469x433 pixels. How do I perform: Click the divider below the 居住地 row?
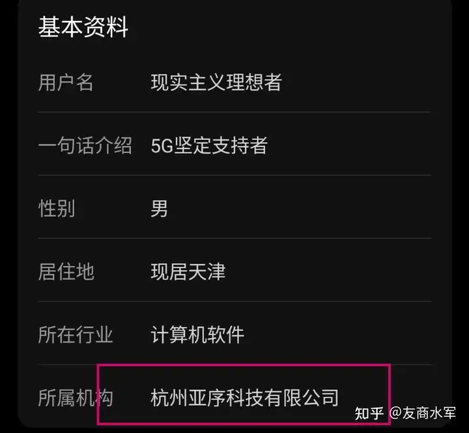pyautogui.click(x=234, y=301)
